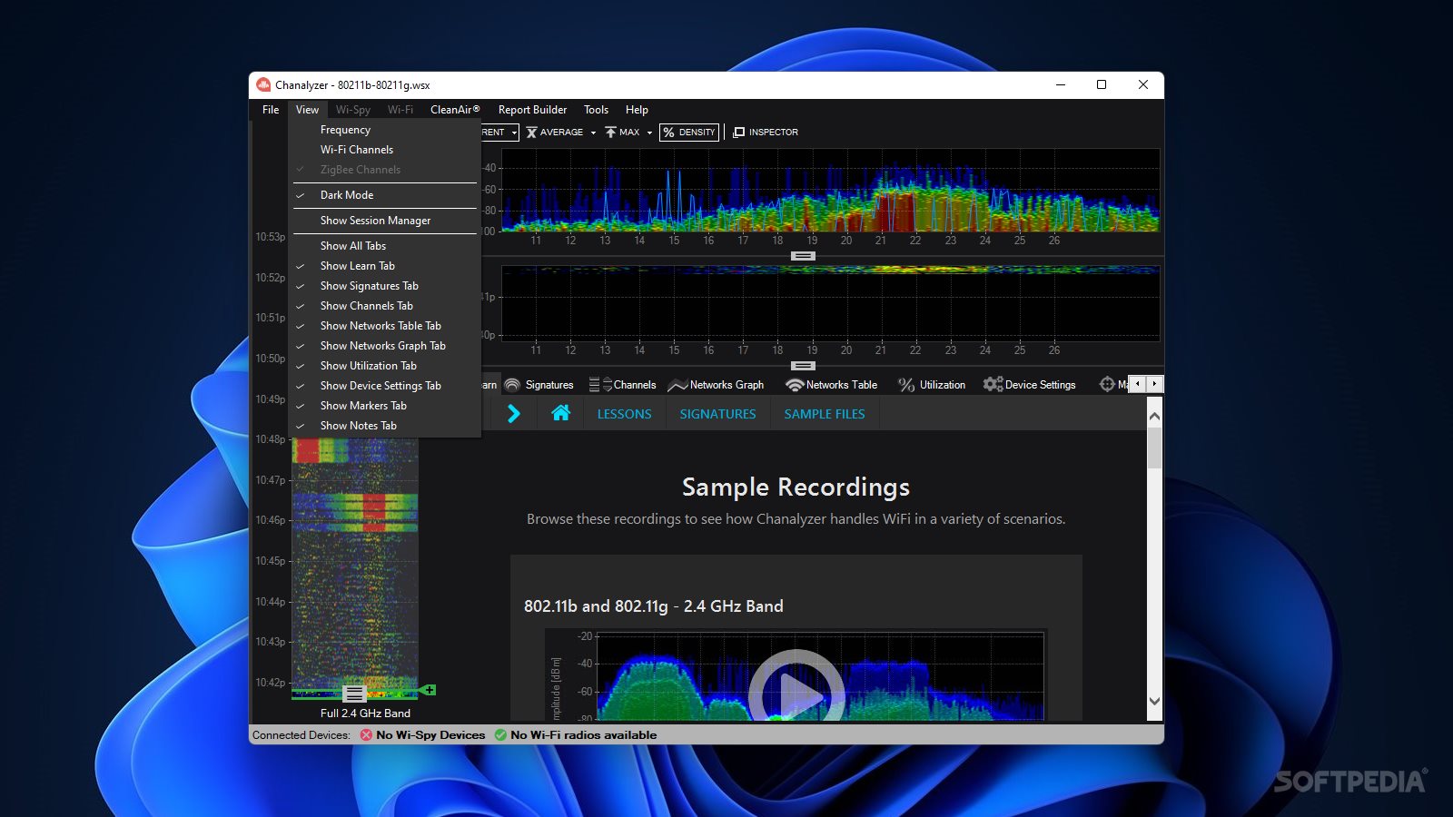Select Frequency in View menu
The height and width of the screenshot is (817, 1453).
[385, 130]
